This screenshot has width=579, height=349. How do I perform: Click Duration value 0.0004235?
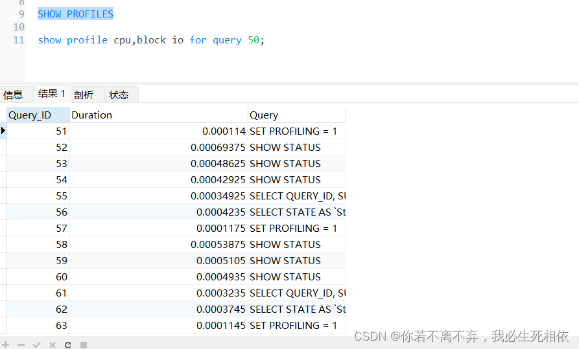tap(159, 212)
